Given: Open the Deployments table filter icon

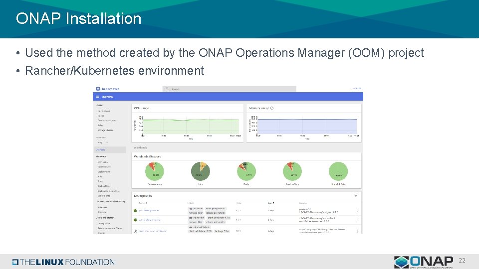Looking at the screenshot, I should tap(356, 196).
